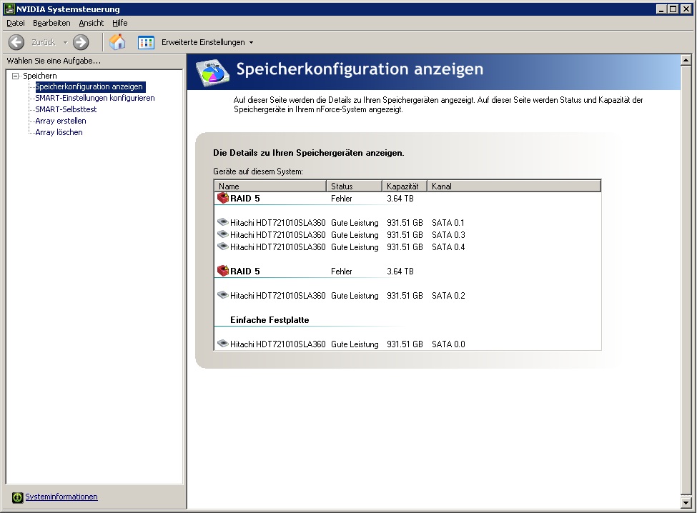Open the Array erstellen task

[61, 121]
